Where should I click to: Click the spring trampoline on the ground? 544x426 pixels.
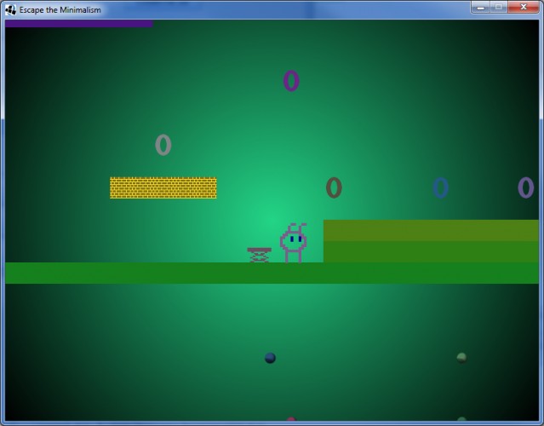(259, 256)
